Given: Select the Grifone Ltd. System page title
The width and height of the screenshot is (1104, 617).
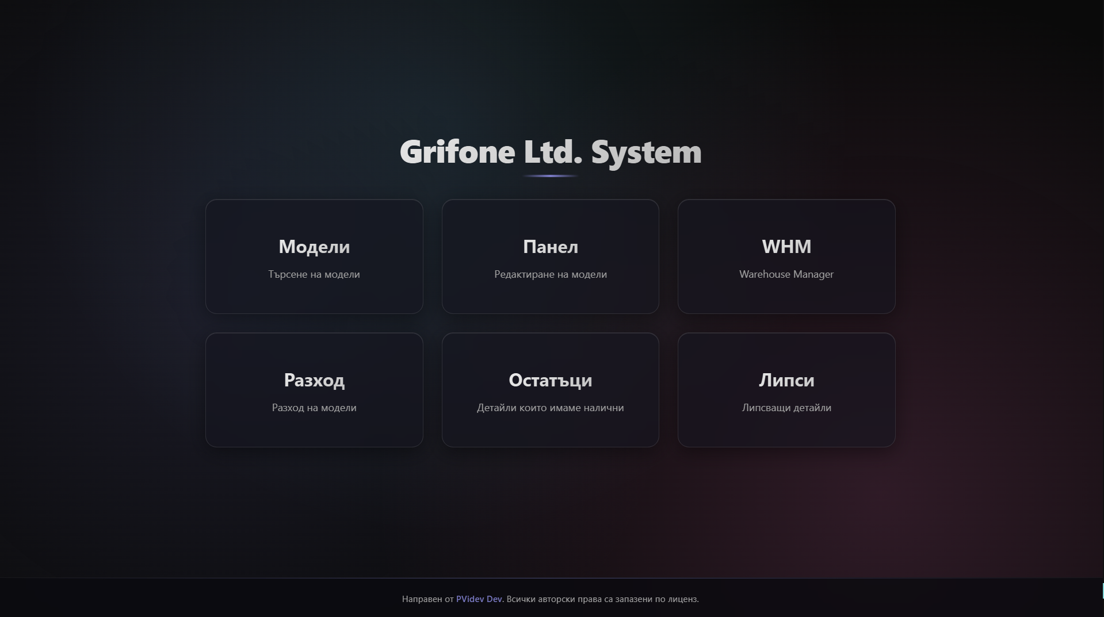Looking at the screenshot, I should click(x=551, y=152).
